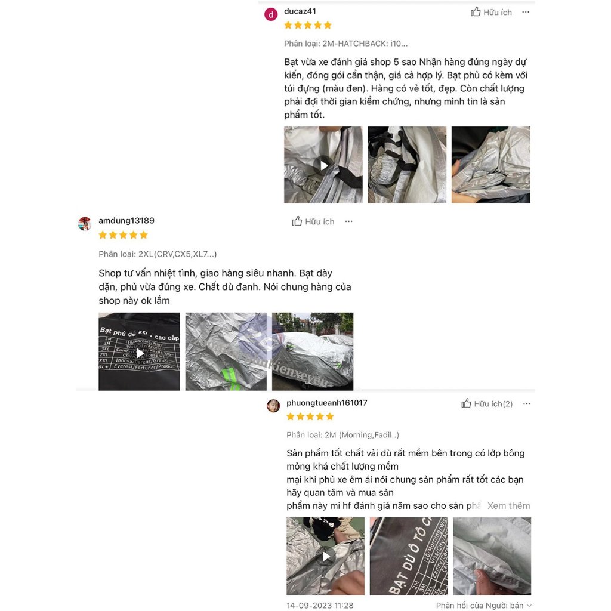
Task: Open the username amdung13189 profile
Action: click(126, 221)
